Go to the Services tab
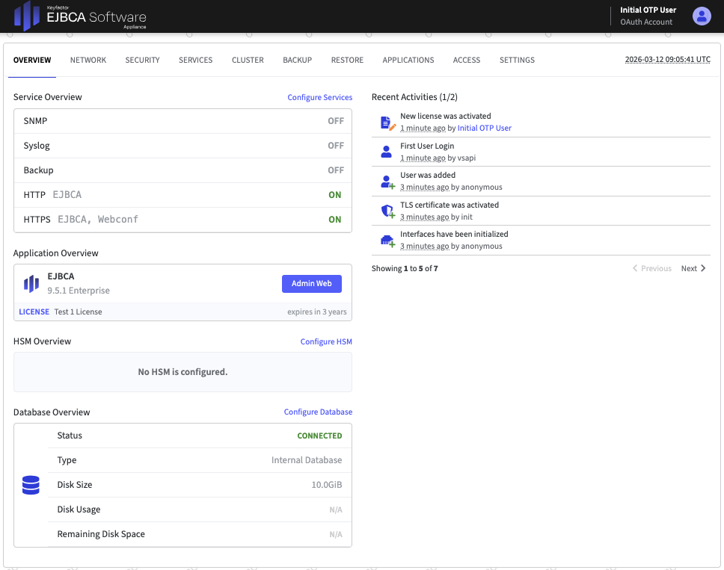Viewport: 724px width, 570px height. pyautogui.click(x=196, y=60)
